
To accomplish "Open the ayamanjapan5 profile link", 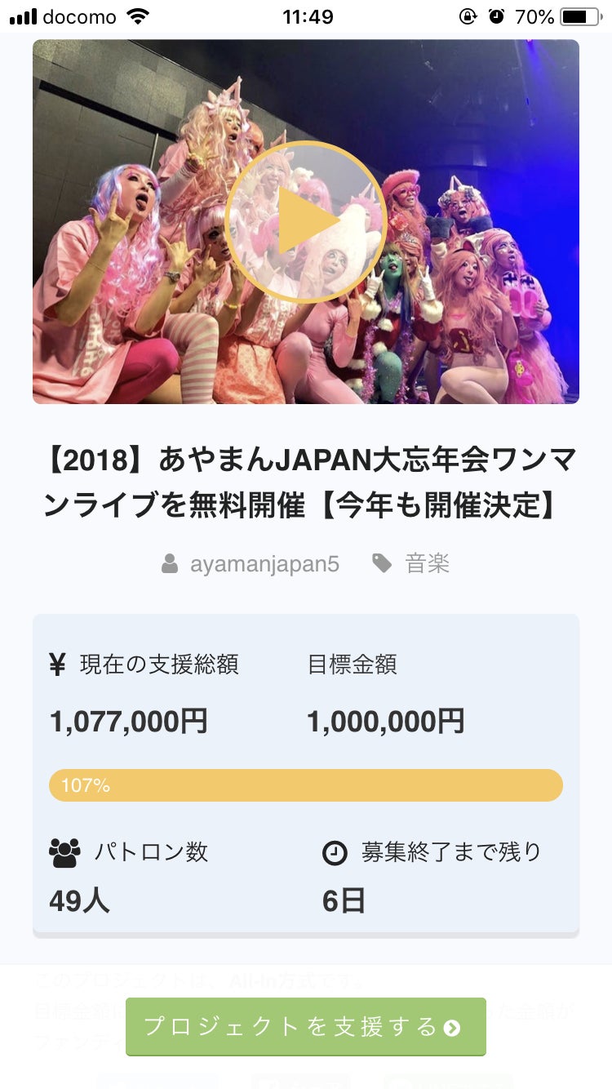I will (264, 564).
